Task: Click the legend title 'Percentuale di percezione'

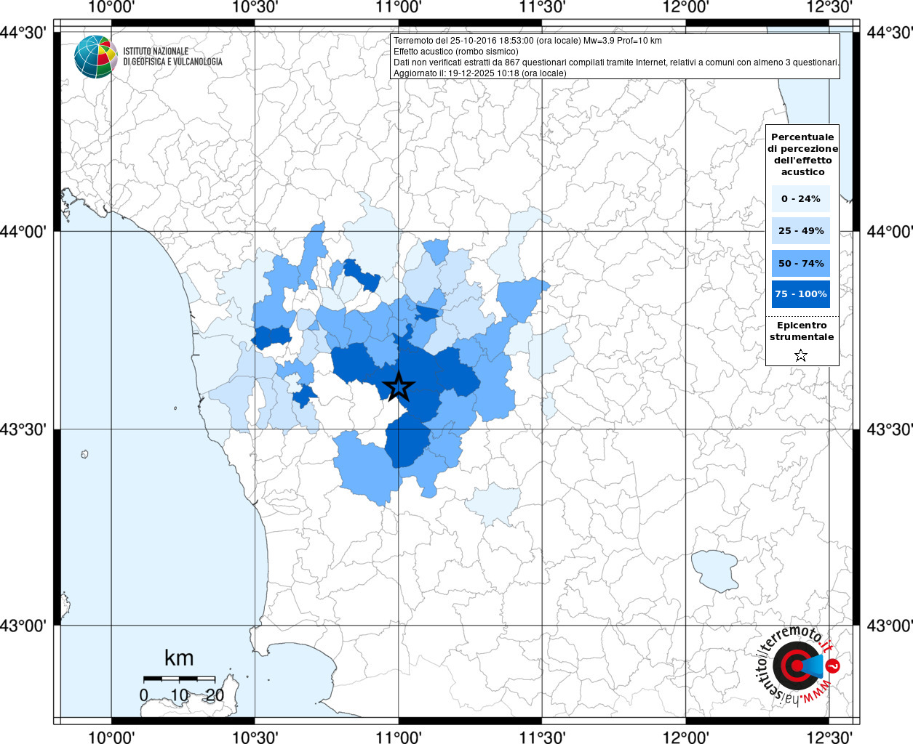Action: point(802,154)
